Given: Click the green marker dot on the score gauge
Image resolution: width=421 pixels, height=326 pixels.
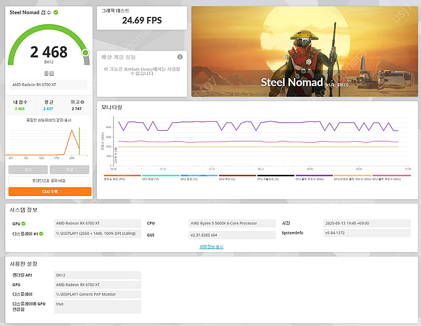Looking at the screenshot, I should (85, 53).
